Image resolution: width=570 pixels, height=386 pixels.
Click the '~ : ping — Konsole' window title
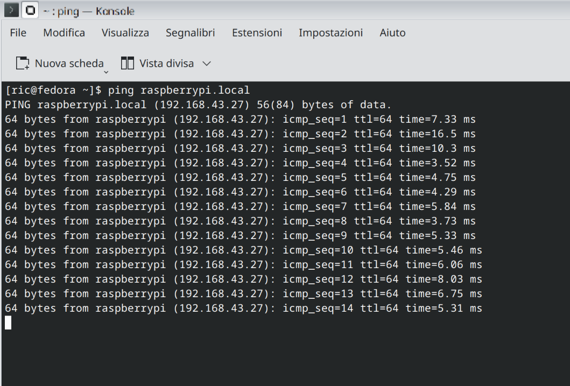89,11
